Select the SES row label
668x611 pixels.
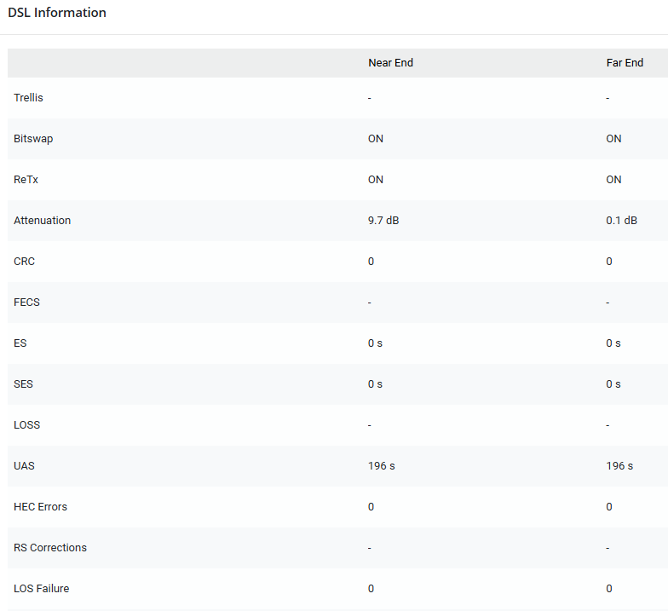click(23, 384)
